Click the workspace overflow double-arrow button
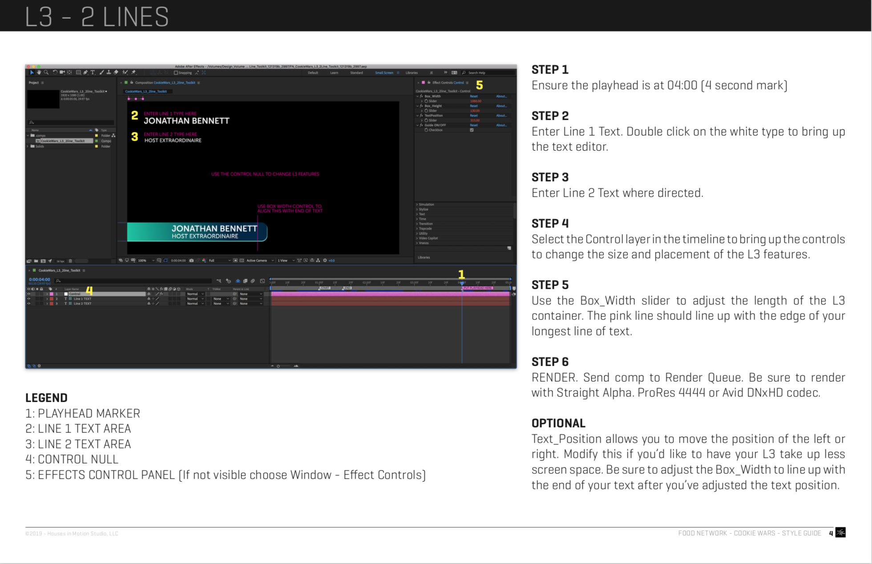This screenshot has height=564, width=872. 445,73
